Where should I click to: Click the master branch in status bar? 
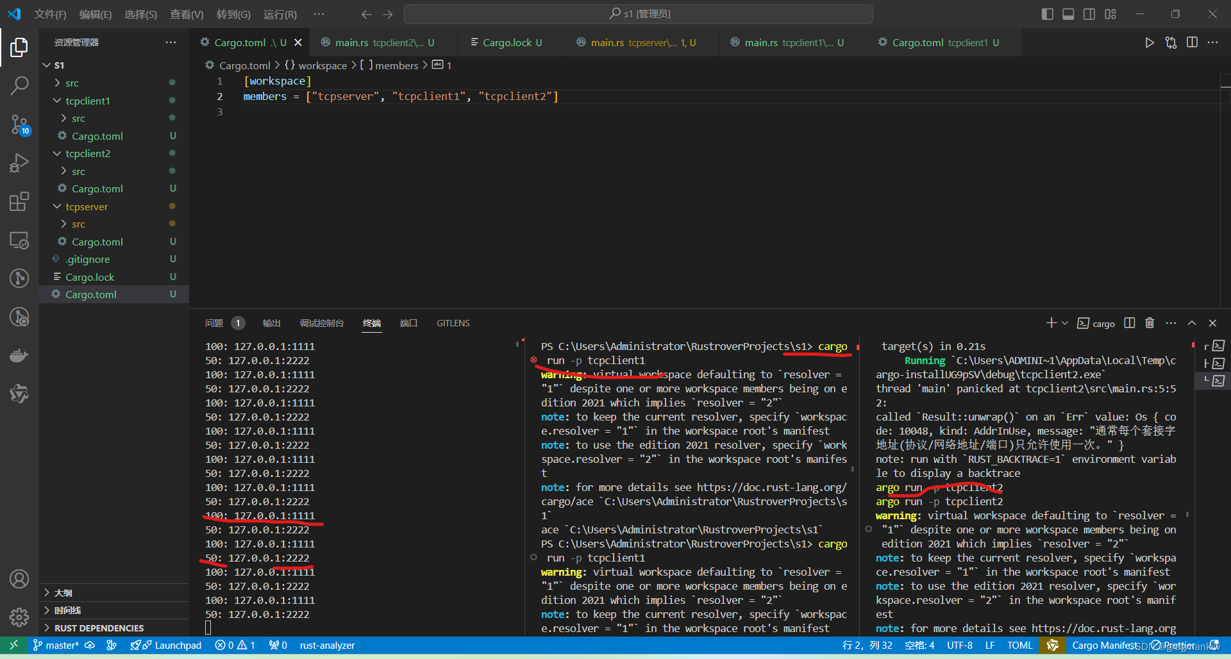[56, 645]
